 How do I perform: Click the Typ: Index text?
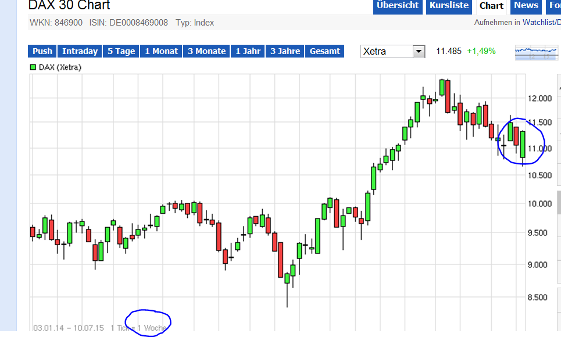tap(195, 23)
